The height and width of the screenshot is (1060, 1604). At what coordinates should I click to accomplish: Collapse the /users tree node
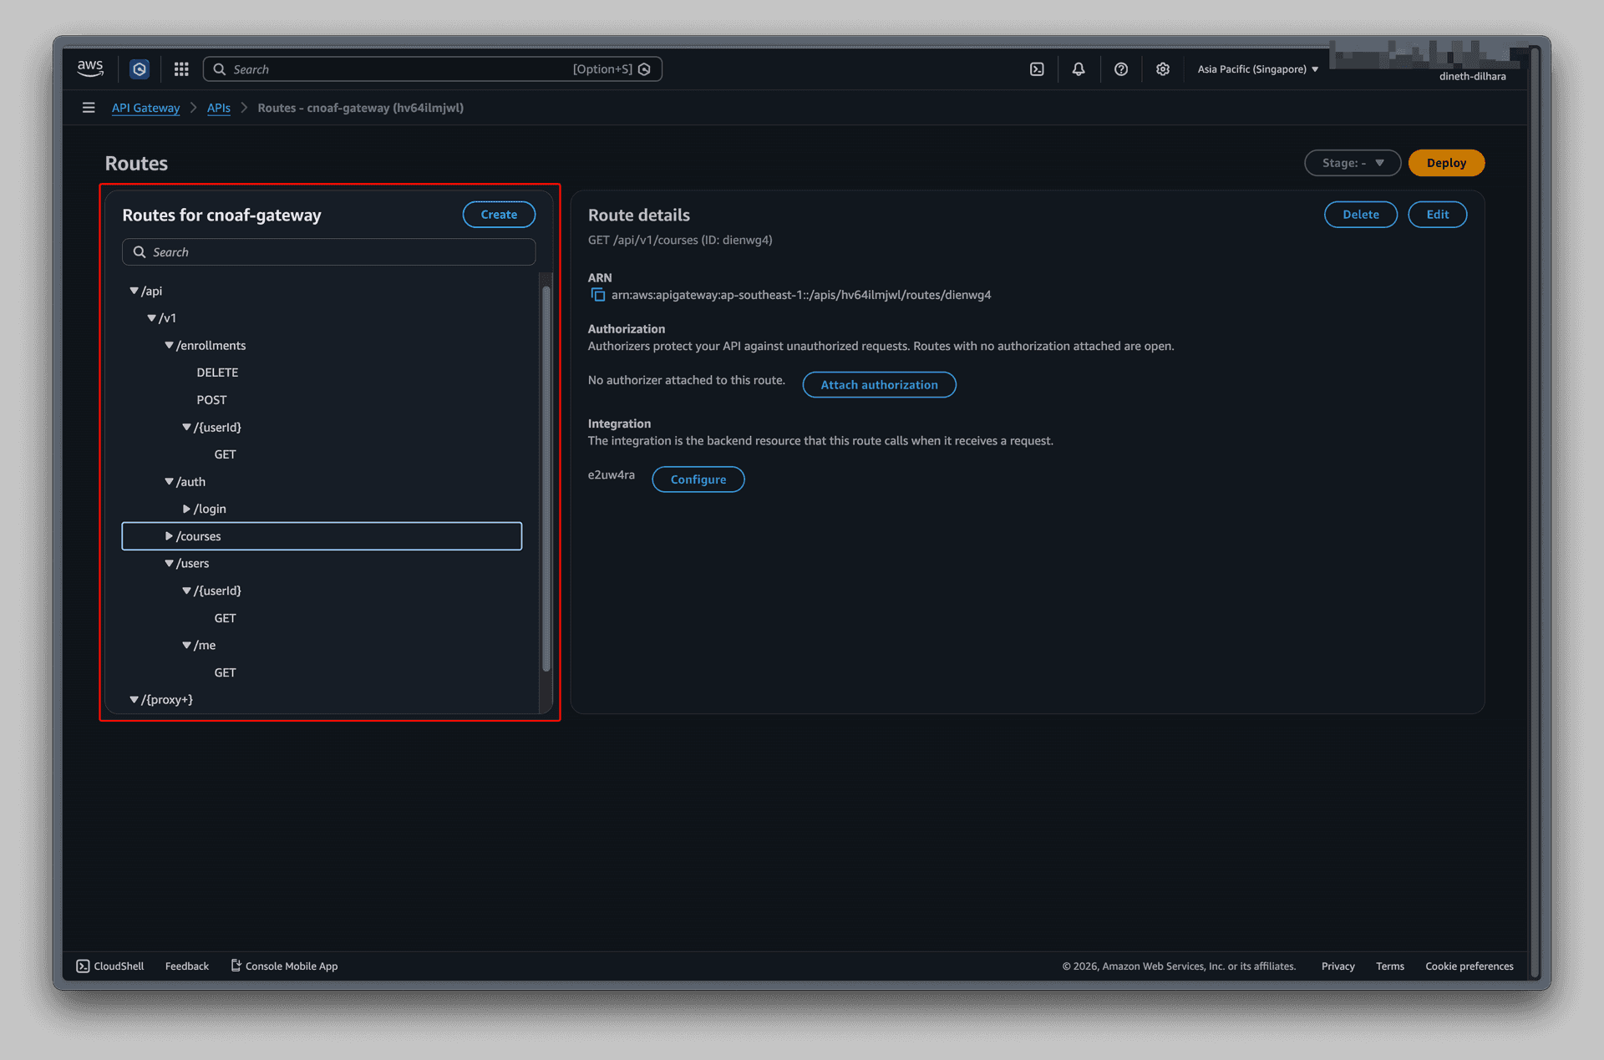click(169, 564)
